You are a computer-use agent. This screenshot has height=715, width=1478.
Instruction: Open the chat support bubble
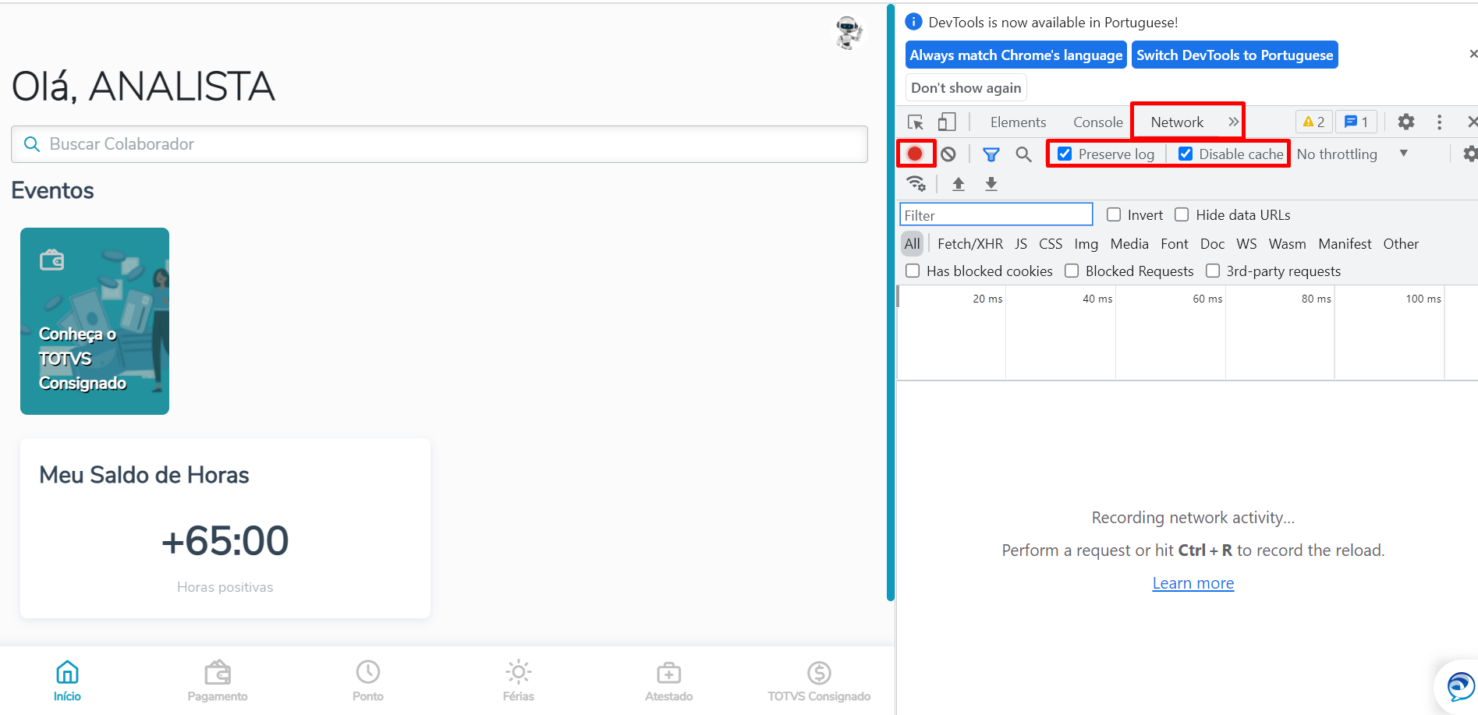(1459, 687)
